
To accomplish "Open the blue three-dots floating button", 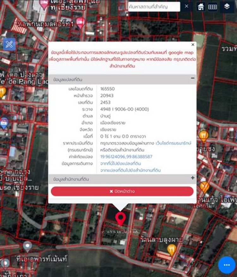I will tap(227, 265).
